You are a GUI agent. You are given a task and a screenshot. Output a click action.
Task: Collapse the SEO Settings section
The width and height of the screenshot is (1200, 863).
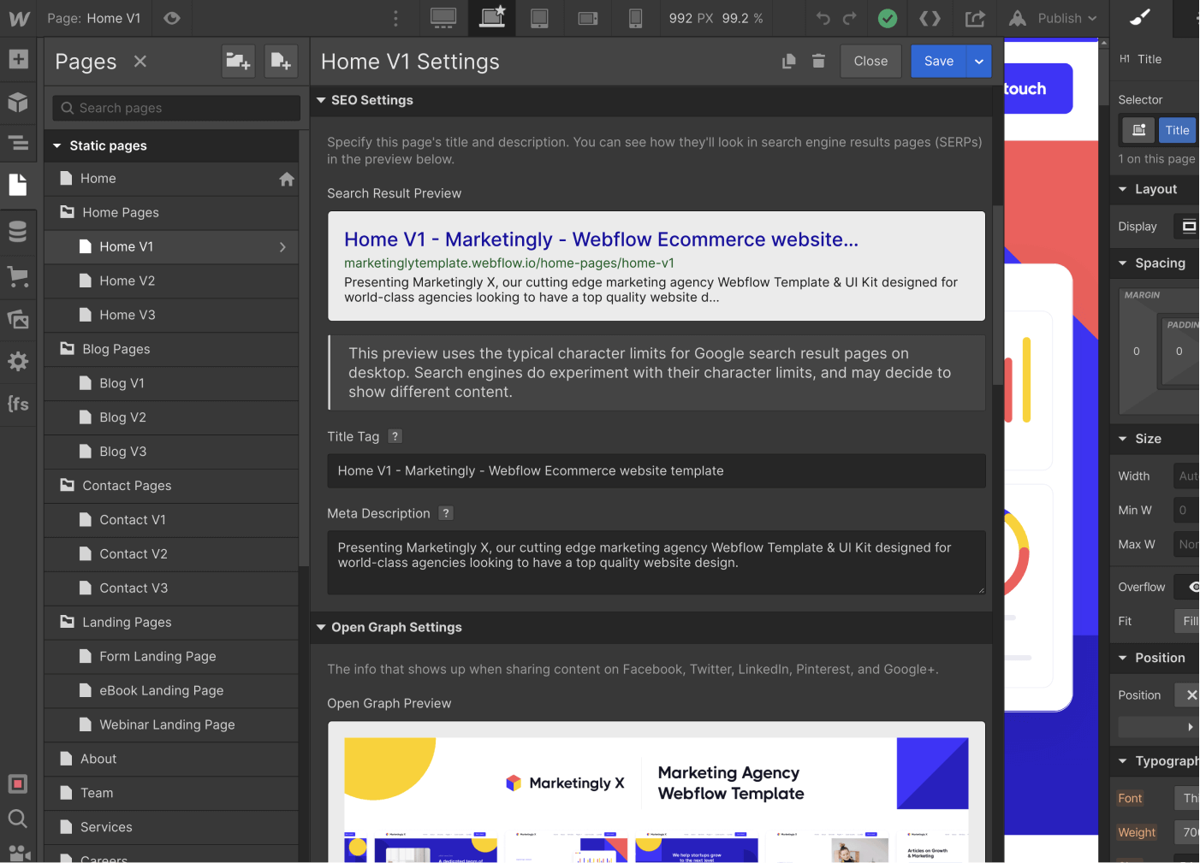(x=321, y=100)
